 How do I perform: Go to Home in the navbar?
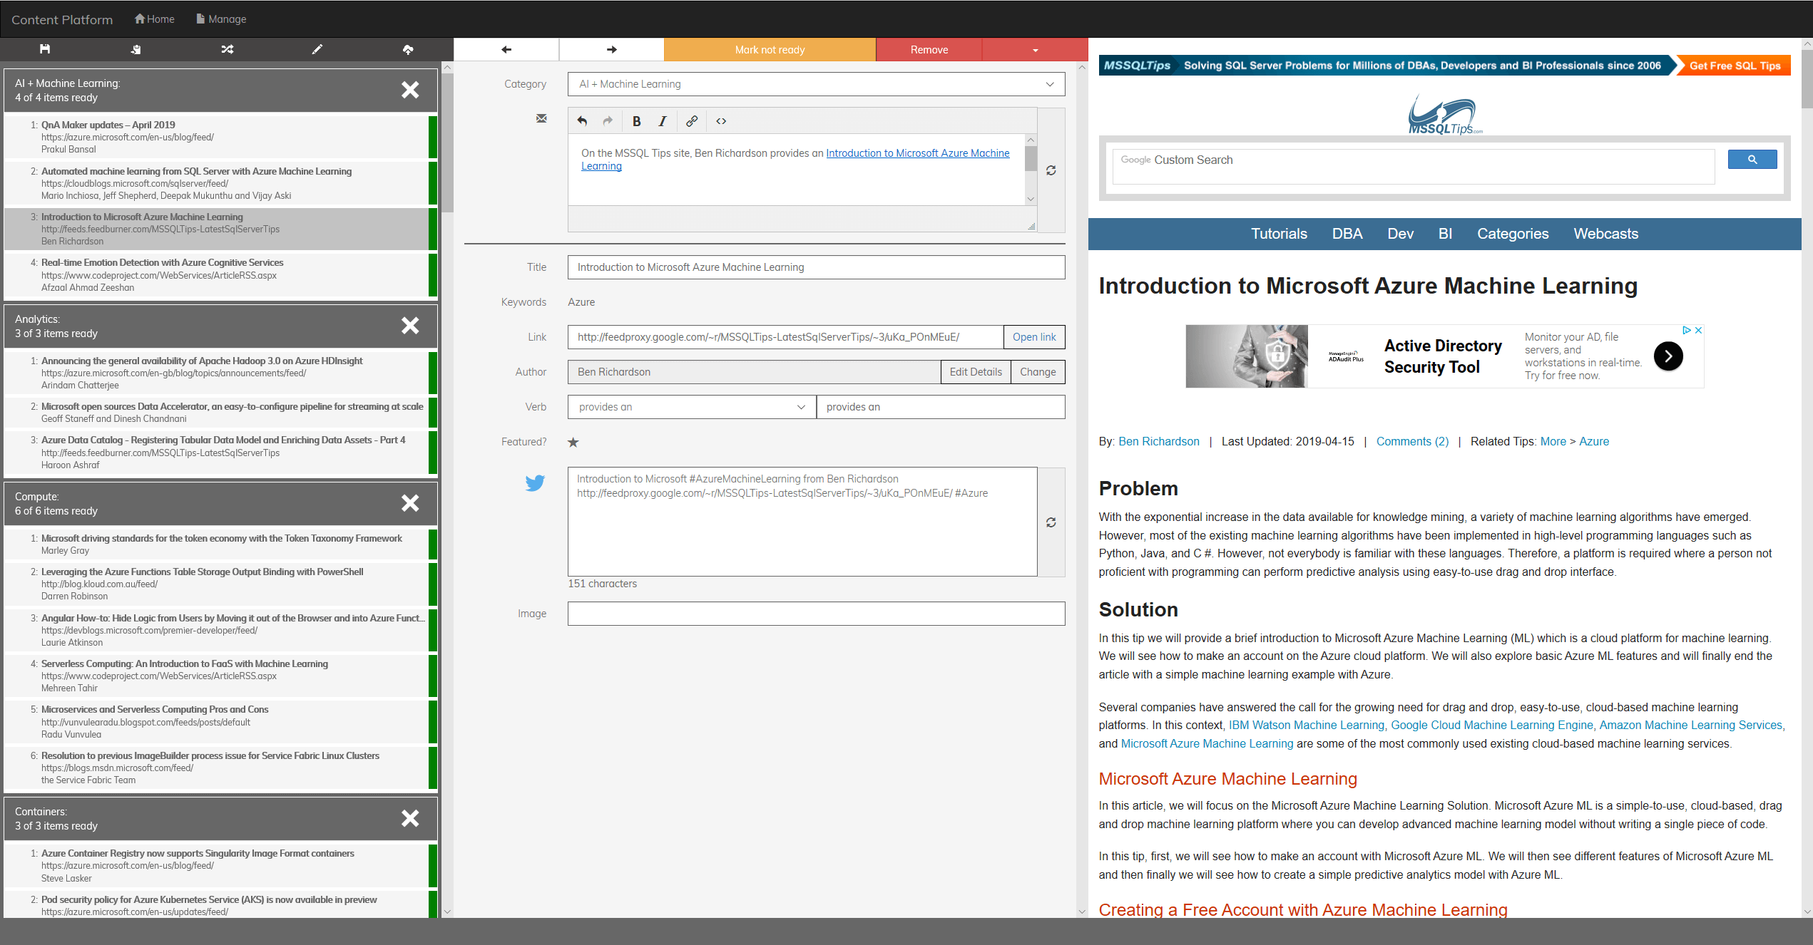pos(155,19)
